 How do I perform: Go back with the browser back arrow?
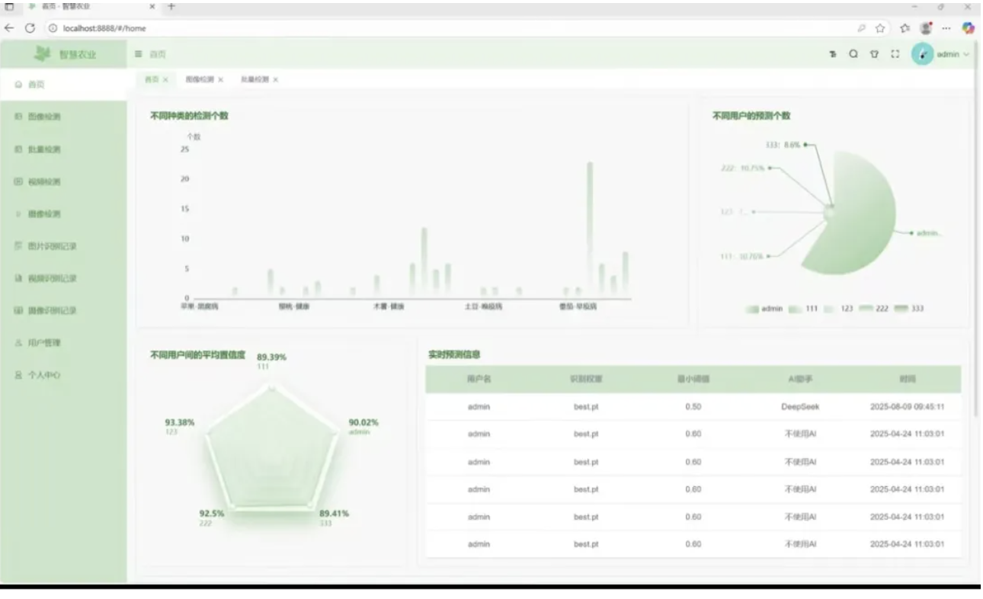click(x=10, y=28)
